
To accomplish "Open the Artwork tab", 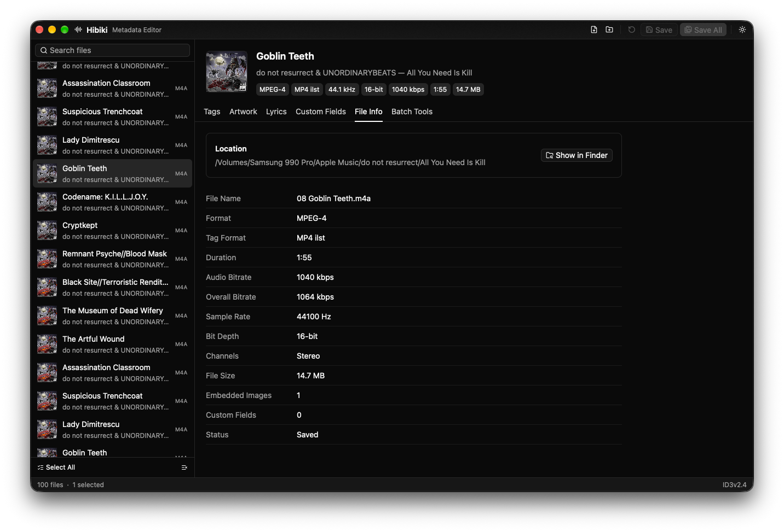I will 243,112.
